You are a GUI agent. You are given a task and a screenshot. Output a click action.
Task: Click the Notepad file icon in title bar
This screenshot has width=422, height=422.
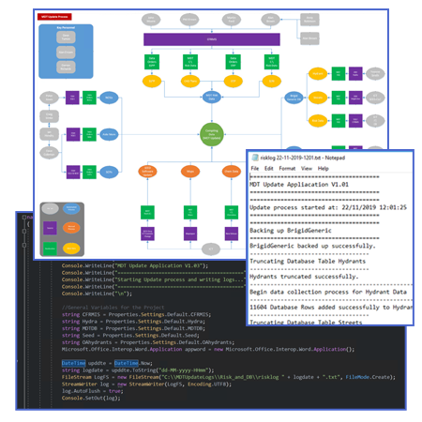pos(255,158)
